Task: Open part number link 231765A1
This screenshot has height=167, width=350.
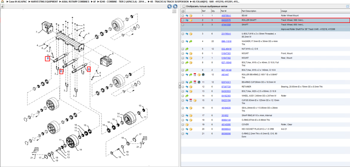Action: pos(226,34)
